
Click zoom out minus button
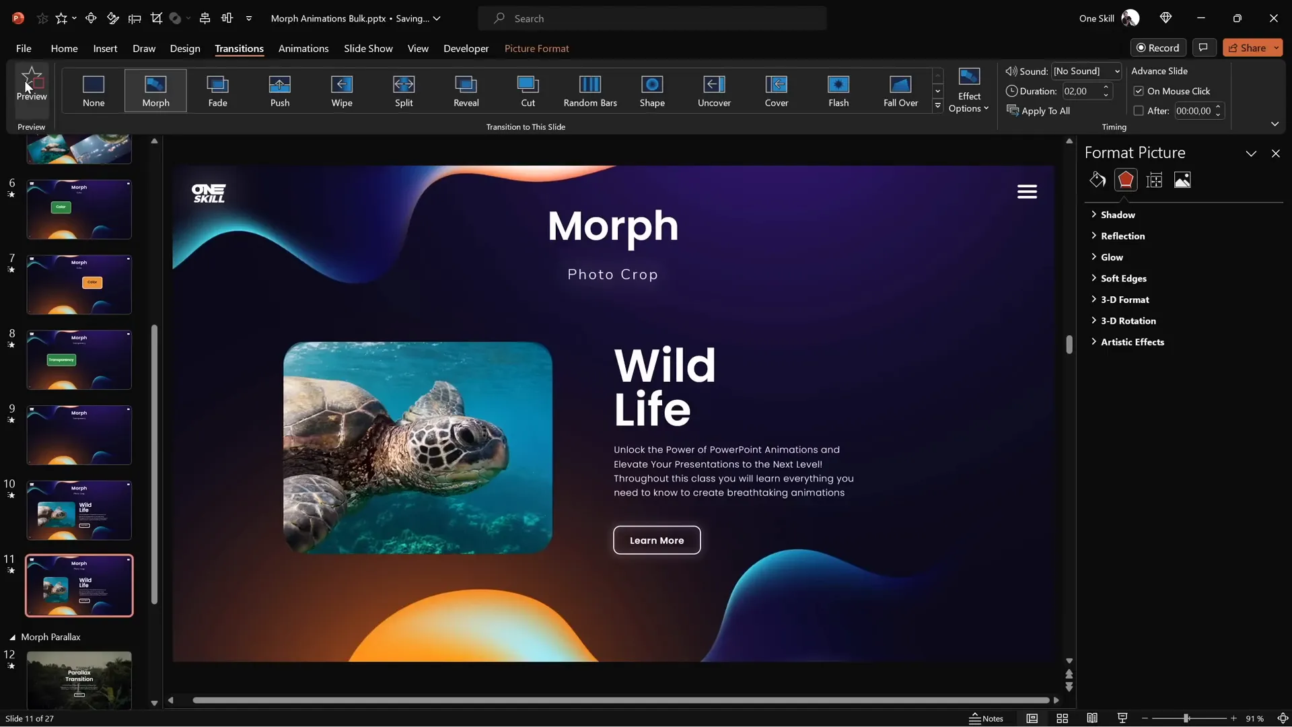tap(1145, 718)
